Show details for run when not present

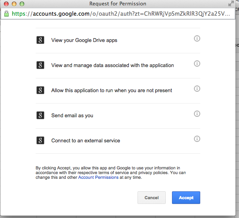coord(197,89)
